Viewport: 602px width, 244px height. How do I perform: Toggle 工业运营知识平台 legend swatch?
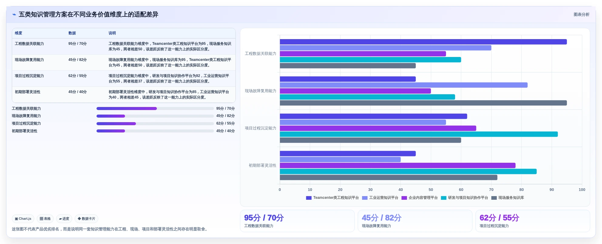[365, 198]
